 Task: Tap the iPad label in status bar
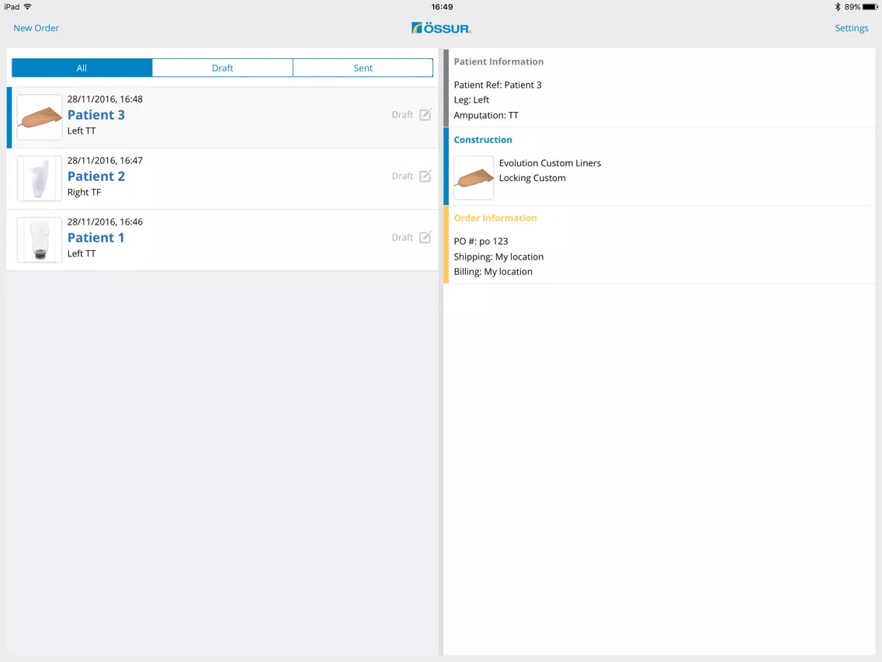click(x=12, y=7)
